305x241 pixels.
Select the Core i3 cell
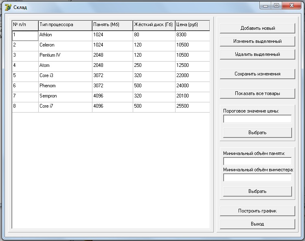65,77
